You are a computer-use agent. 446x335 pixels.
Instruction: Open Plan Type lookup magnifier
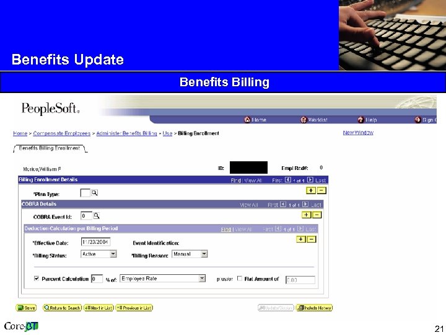(x=94, y=193)
